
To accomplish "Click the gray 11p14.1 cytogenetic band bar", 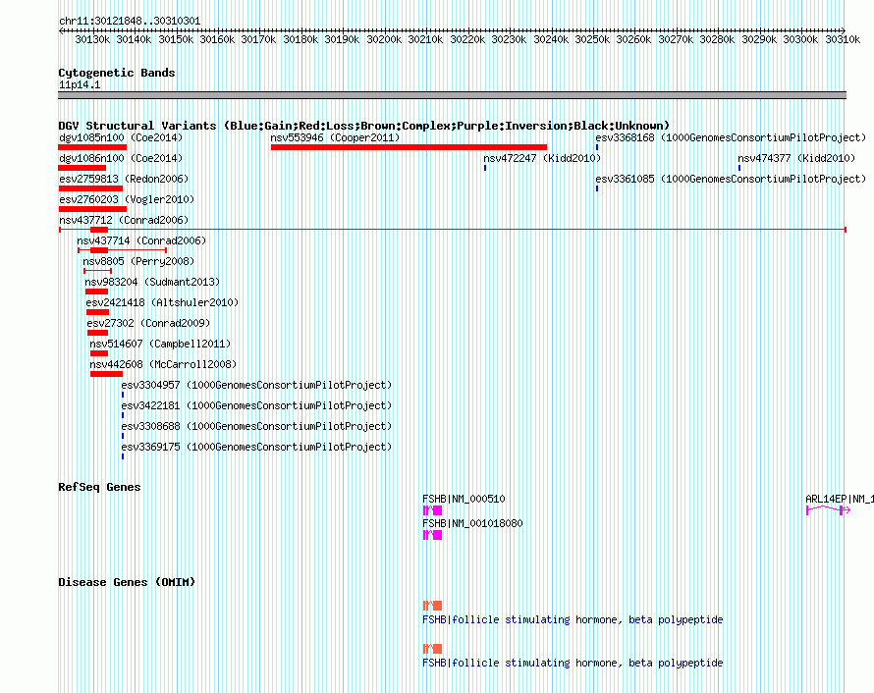I will tap(452, 95).
